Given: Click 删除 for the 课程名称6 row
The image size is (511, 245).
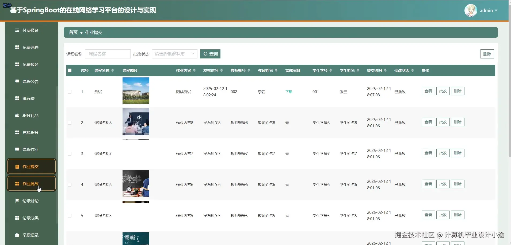Looking at the screenshot, I should coord(458,184).
